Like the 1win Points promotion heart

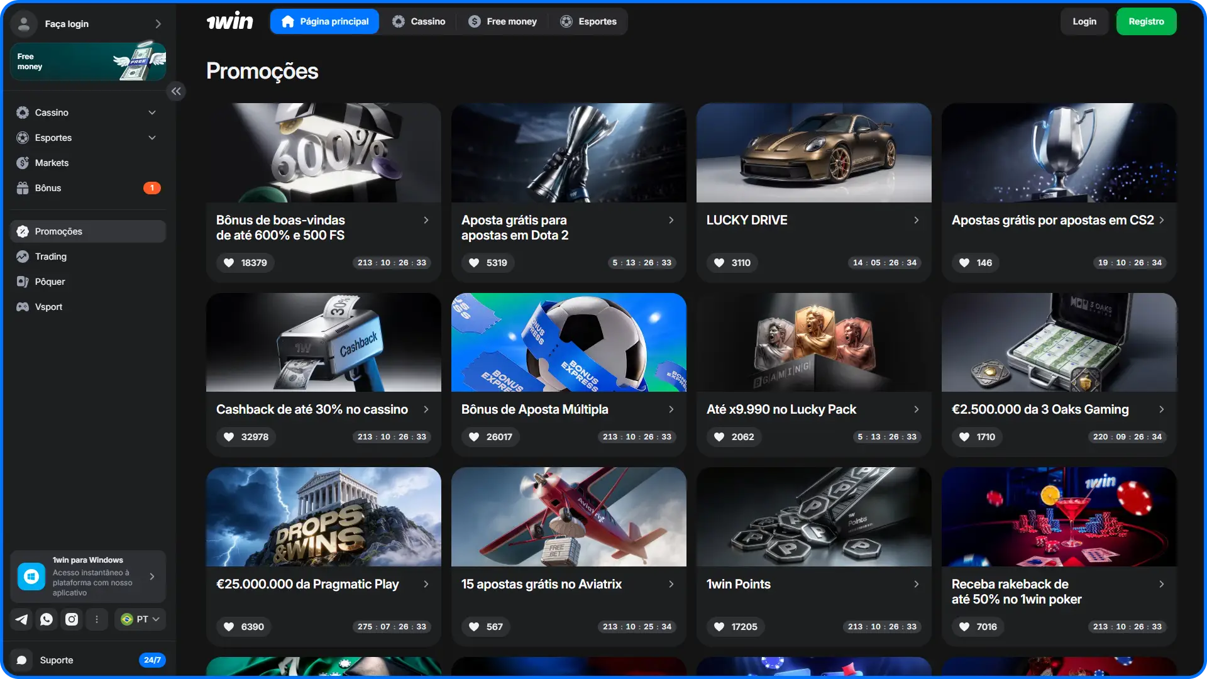coord(719,627)
